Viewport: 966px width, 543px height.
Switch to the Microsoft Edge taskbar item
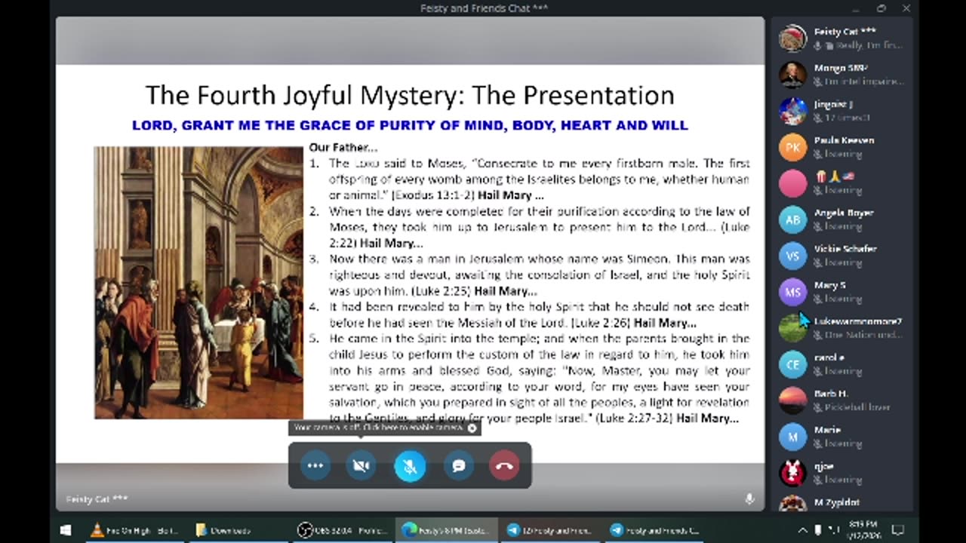click(x=446, y=530)
